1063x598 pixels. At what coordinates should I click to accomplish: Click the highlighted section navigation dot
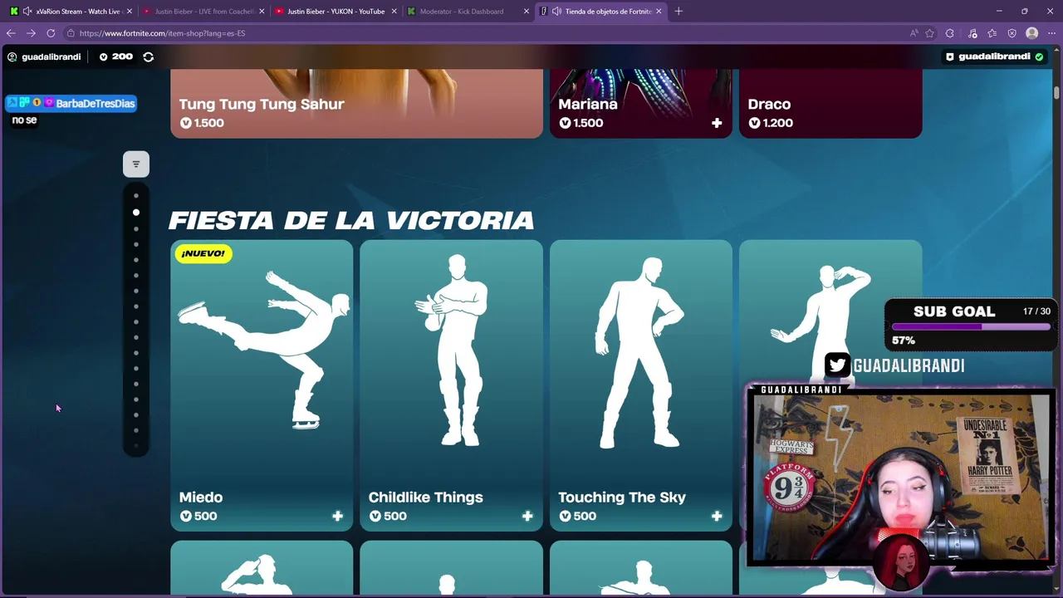136,212
